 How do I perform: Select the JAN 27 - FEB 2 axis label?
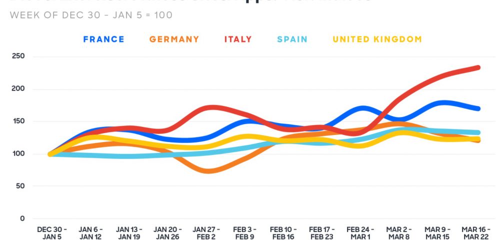click(206, 233)
